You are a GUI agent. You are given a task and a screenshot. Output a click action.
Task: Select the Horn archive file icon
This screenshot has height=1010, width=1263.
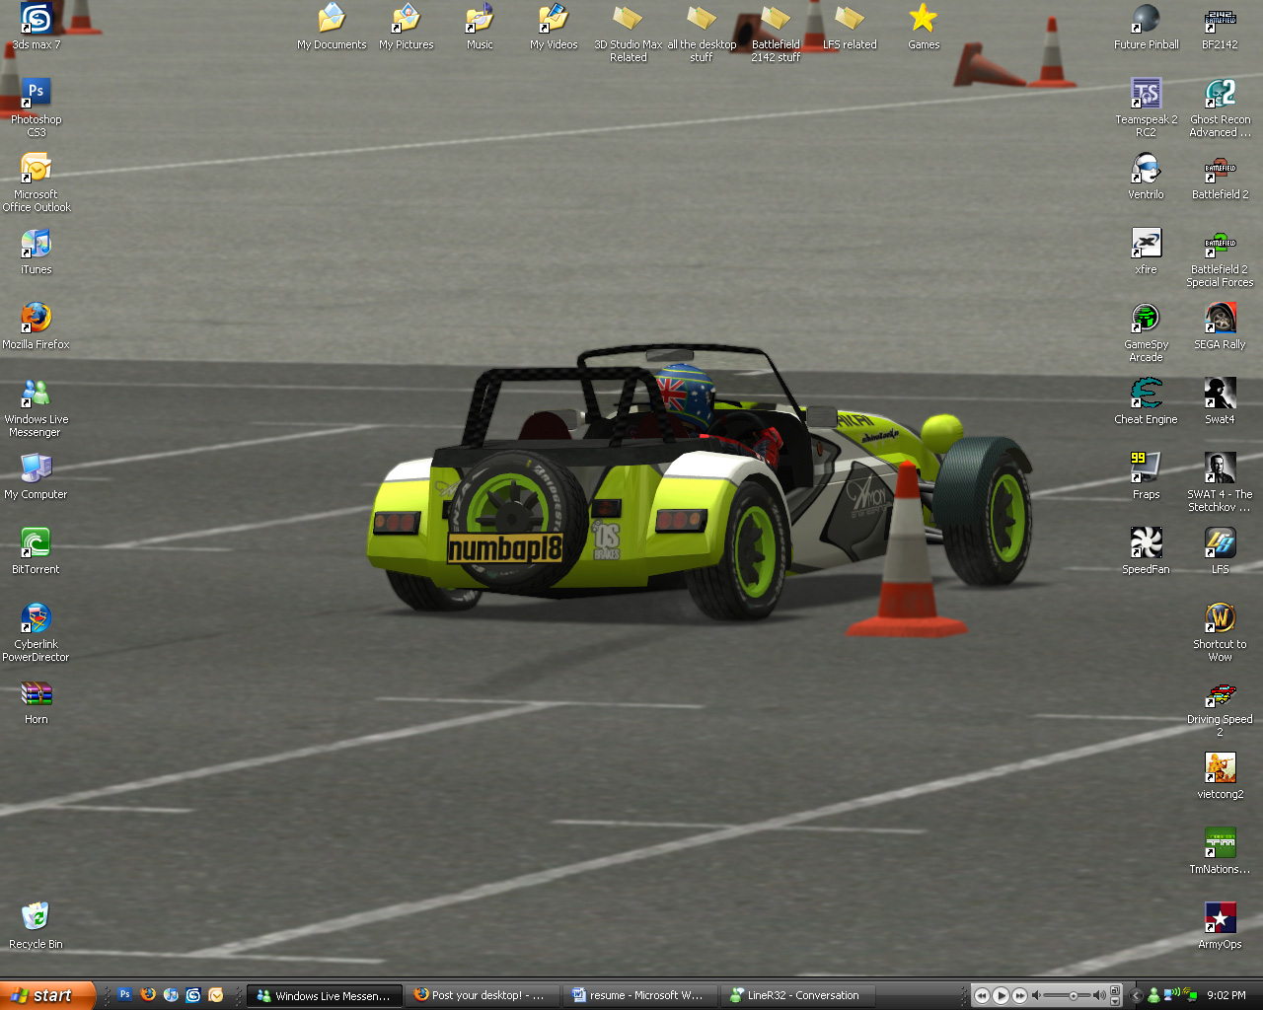click(x=37, y=701)
